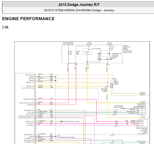Select the 'TOTALLY INTEGRATED POWER MODULE' label
This screenshot has width=154, height=144.
(128, 49)
